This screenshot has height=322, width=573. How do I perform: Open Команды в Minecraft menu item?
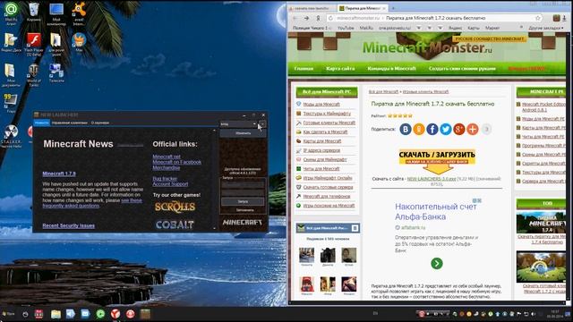click(x=391, y=69)
